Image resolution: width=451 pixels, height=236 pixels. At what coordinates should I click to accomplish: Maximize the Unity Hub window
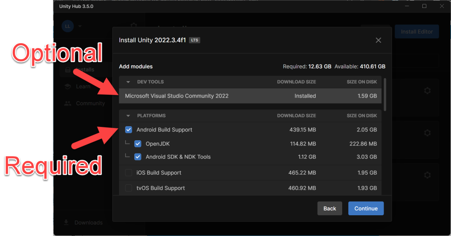click(424, 6)
